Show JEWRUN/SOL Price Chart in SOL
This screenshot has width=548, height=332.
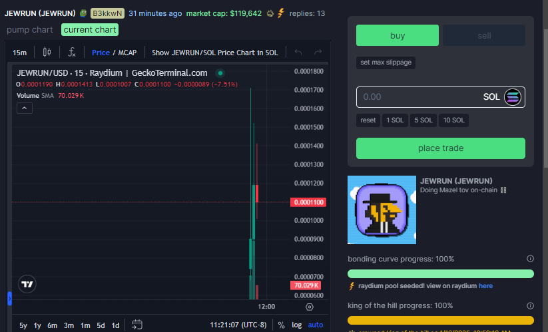click(215, 53)
